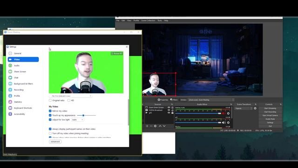Click Touch up my appearance slider

coord(87,115)
